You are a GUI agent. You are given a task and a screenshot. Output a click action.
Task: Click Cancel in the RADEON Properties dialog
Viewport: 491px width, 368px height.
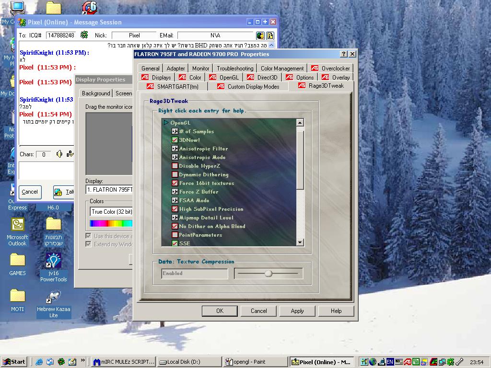pyautogui.click(x=258, y=310)
